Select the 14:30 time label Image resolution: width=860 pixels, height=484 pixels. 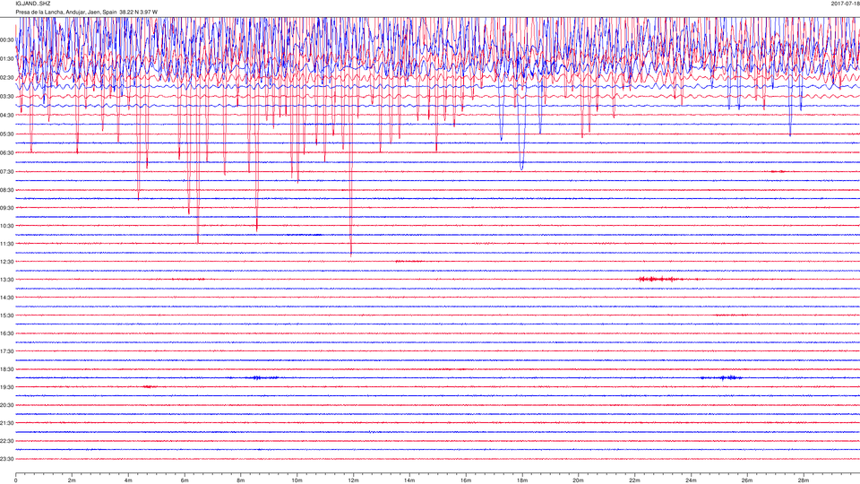(7, 298)
